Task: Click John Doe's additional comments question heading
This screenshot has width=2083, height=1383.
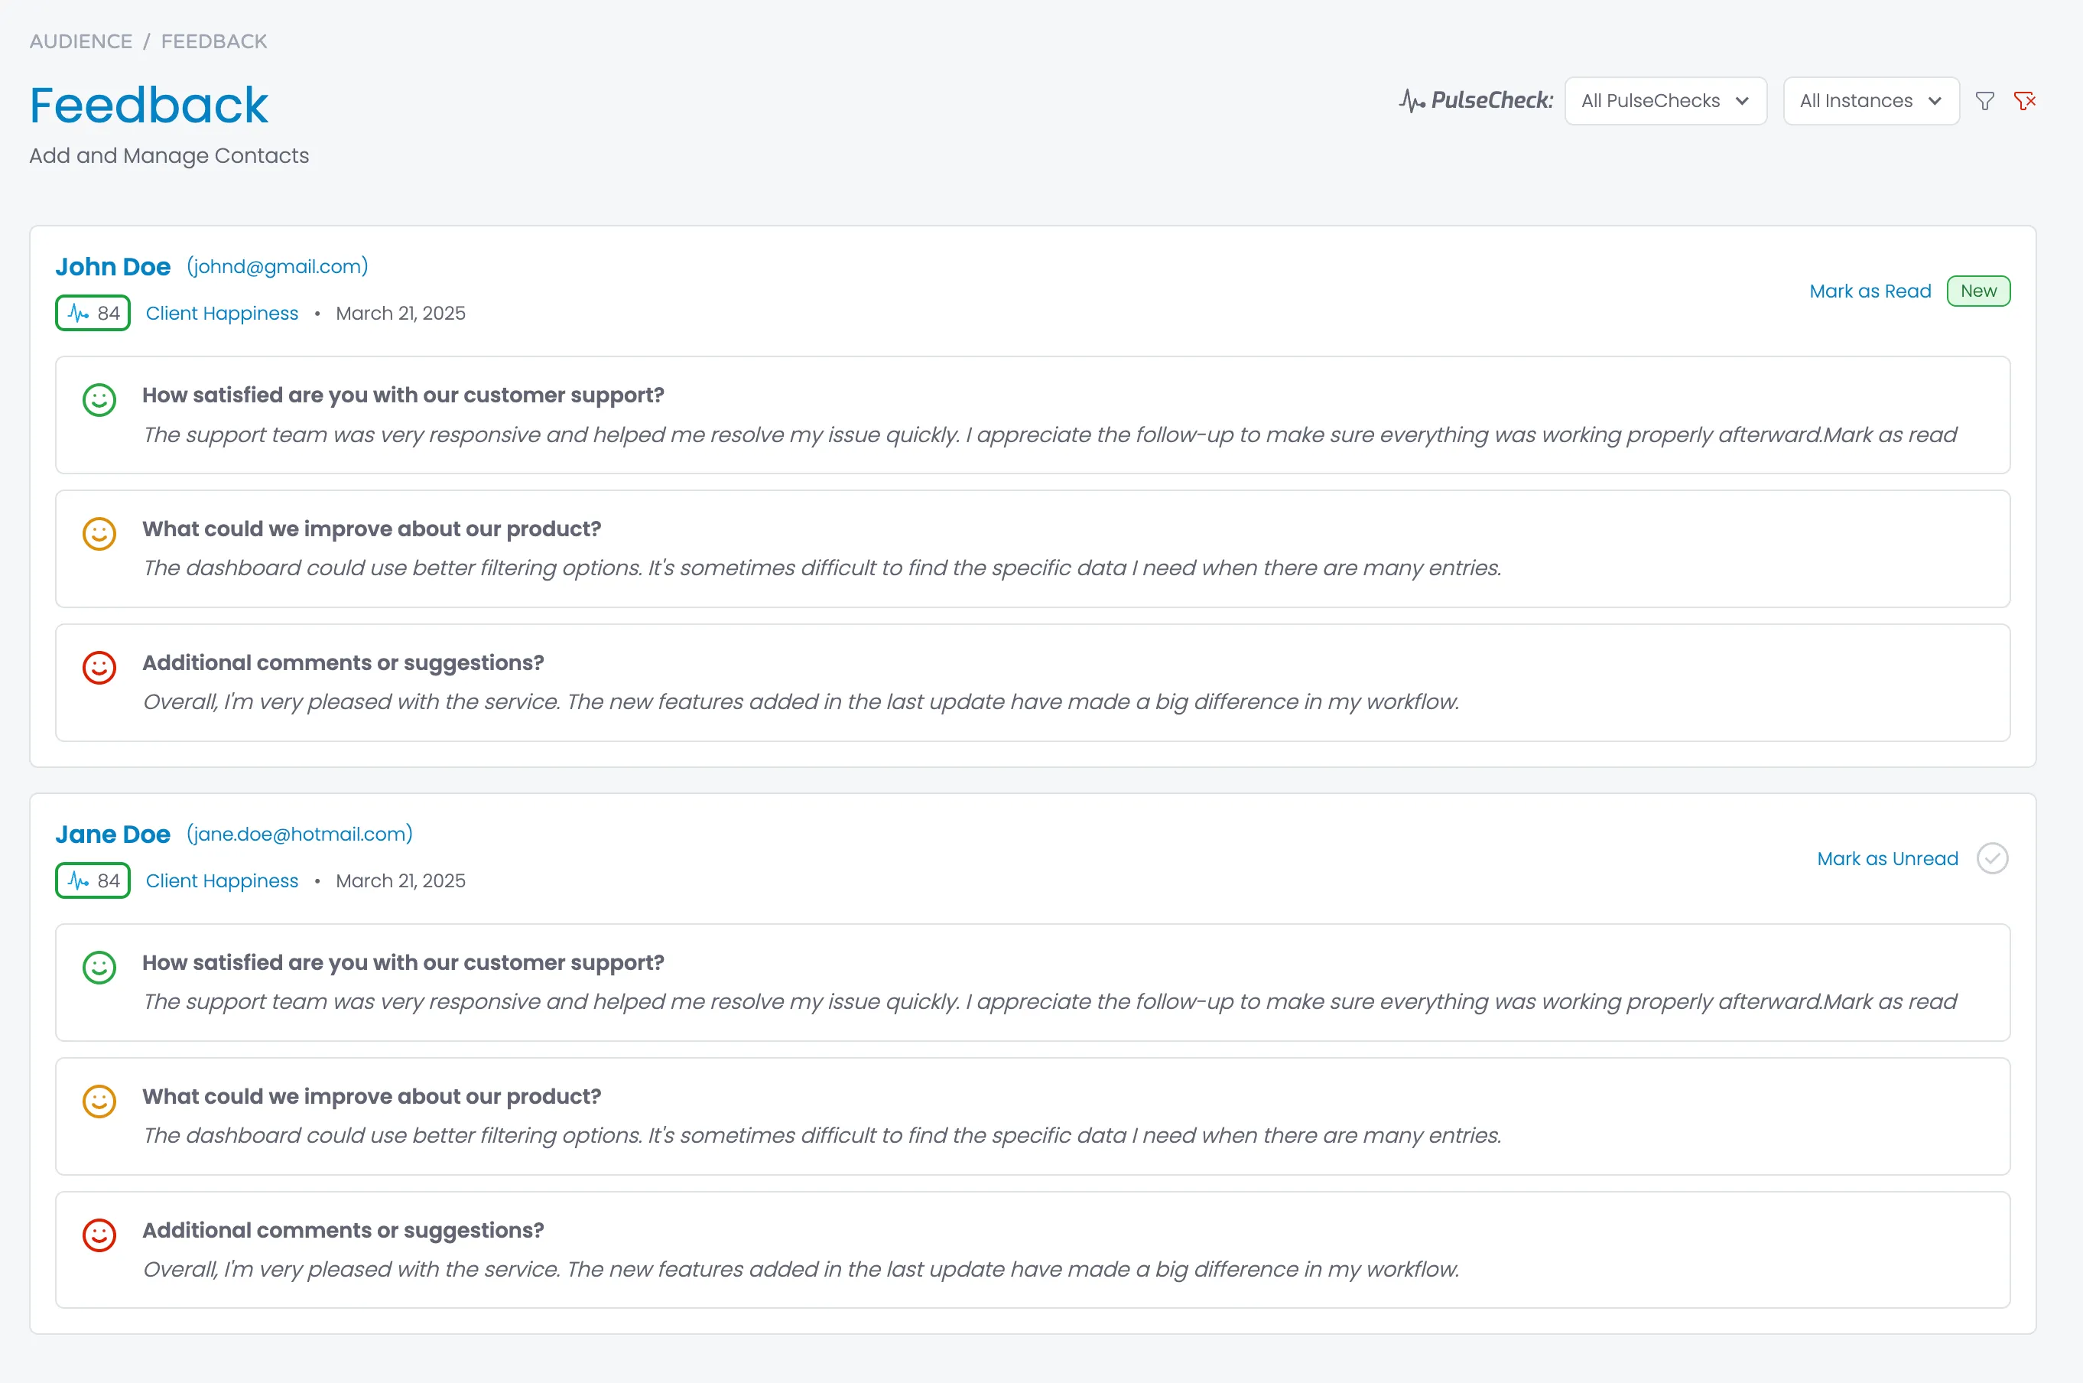Action: coord(343,662)
